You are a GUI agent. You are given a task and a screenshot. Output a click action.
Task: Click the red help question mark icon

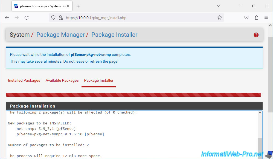[x=256, y=35]
